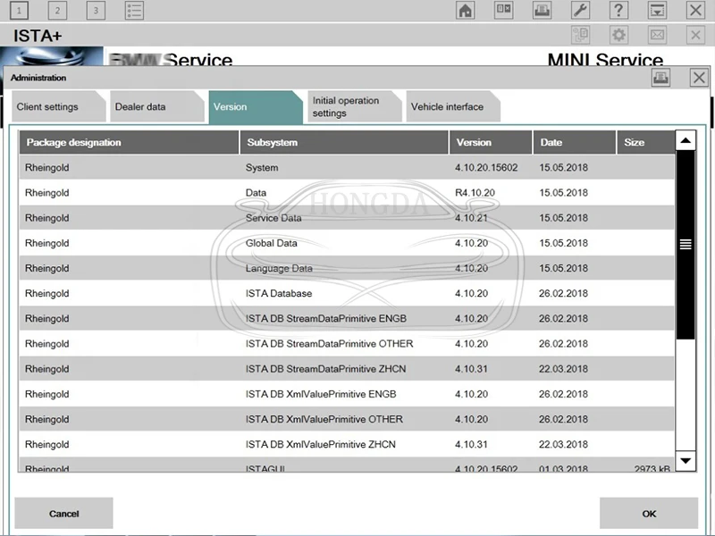Image resolution: width=715 pixels, height=536 pixels.
Task: Confirm with the OK button
Action: coord(649,513)
